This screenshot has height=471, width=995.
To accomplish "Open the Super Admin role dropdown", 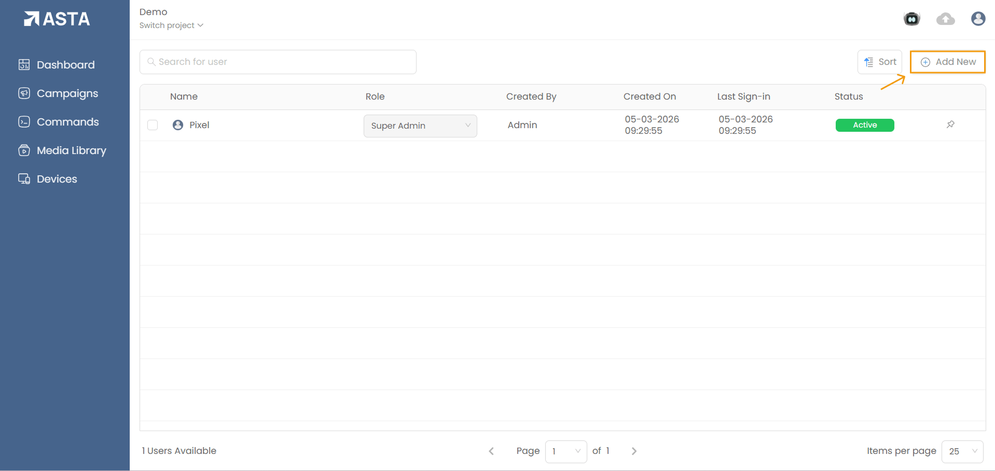I will coord(420,126).
